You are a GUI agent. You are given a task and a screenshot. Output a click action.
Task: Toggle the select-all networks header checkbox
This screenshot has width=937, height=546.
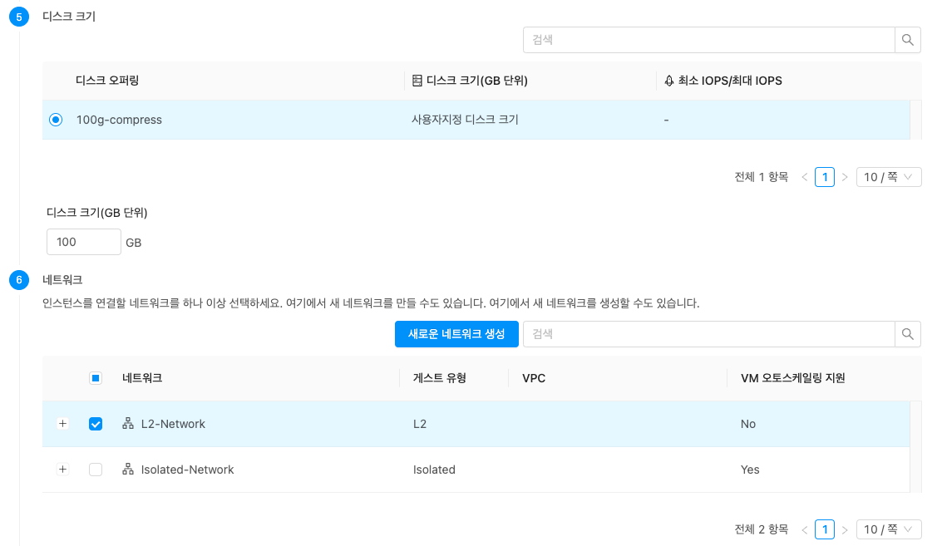coord(96,378)
